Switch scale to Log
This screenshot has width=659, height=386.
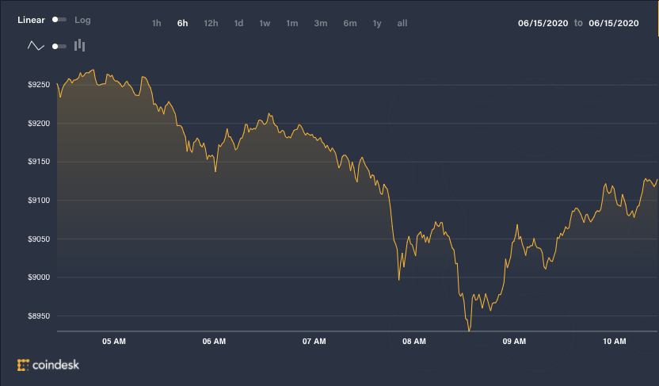(x=82, y=20)
